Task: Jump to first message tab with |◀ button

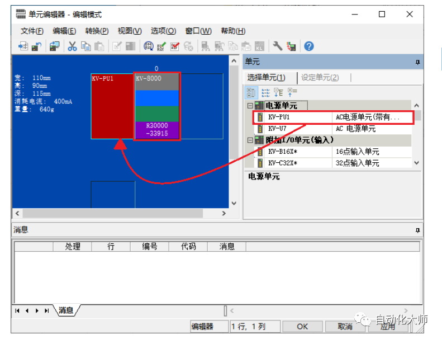Action: 17,311
